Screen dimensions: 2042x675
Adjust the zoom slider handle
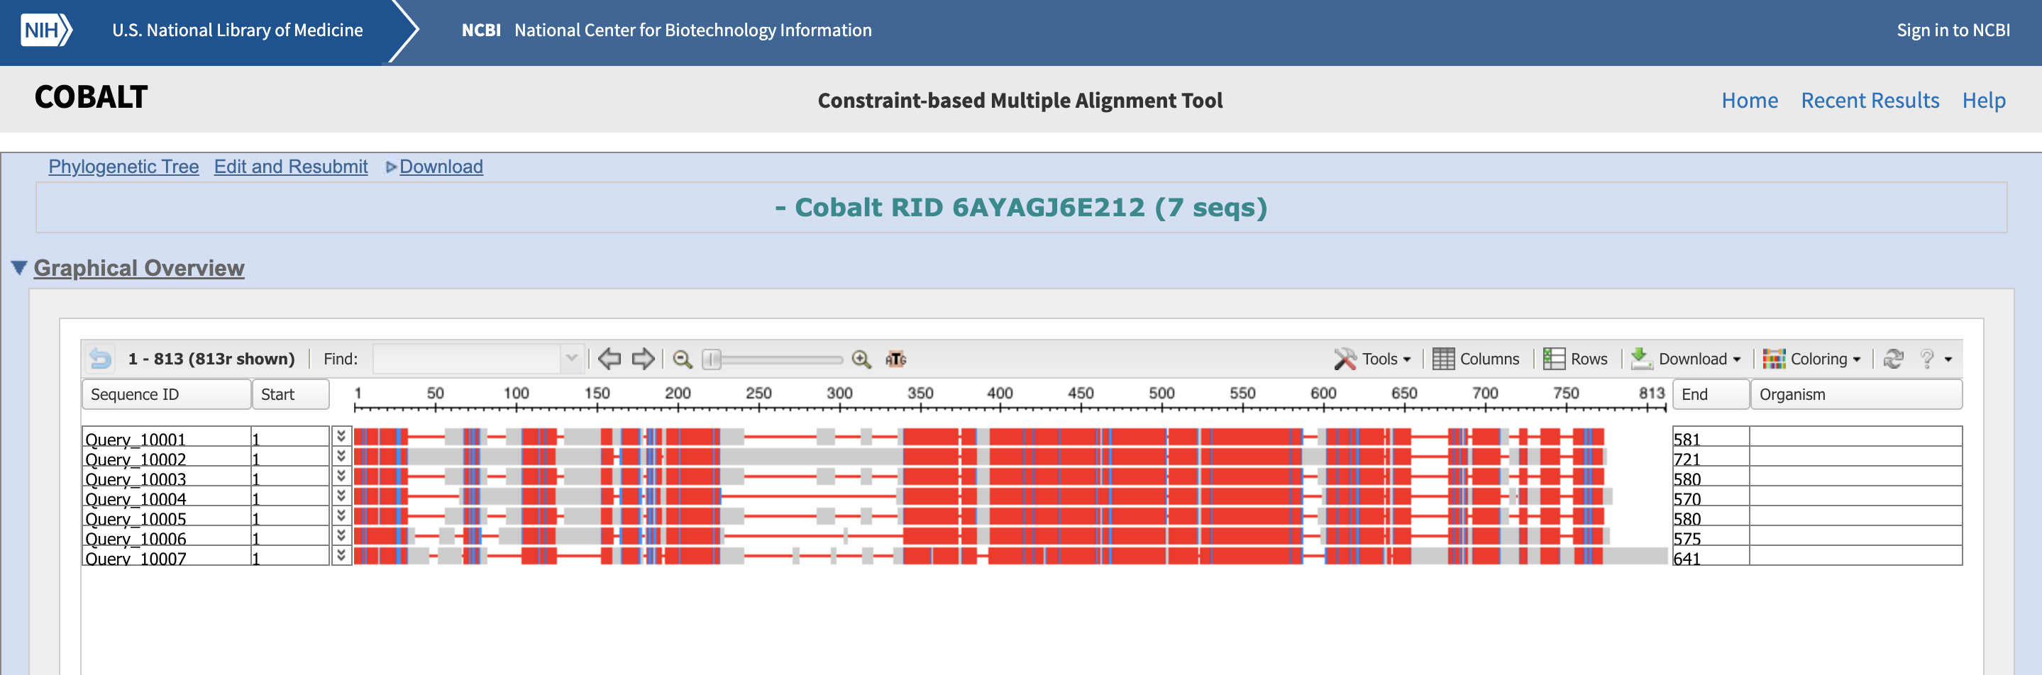(x=711, y=359)
